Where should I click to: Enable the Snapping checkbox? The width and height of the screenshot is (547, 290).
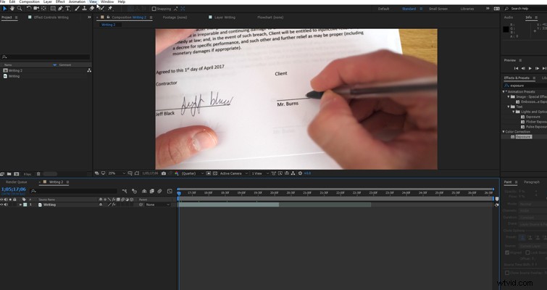[154, 9]
